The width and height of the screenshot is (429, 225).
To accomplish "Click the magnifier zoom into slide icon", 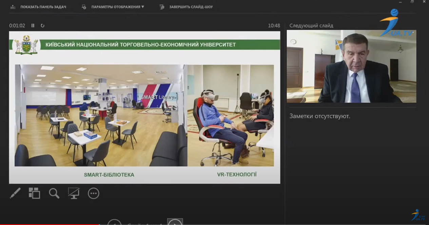I will point(54,193).
